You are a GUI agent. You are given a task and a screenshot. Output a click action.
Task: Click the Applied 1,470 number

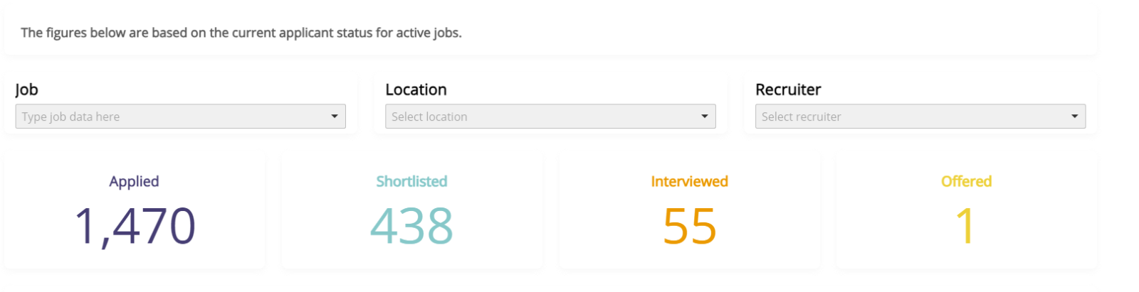point(135,226)
